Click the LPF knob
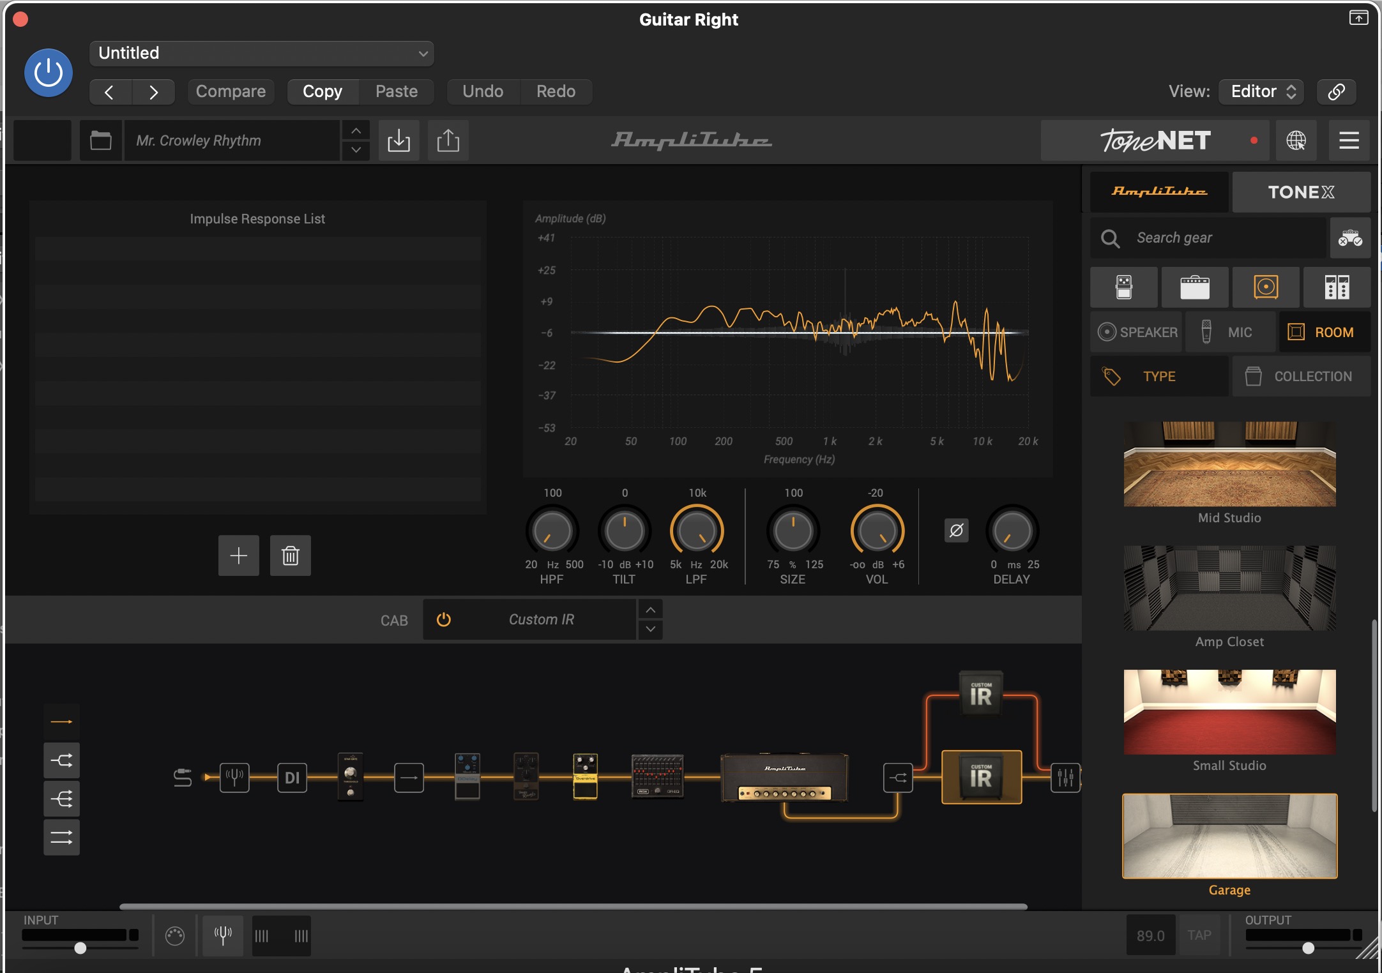Image resolution: width=1382 pixels, height=973 pixels. click(x=697, y=531)
